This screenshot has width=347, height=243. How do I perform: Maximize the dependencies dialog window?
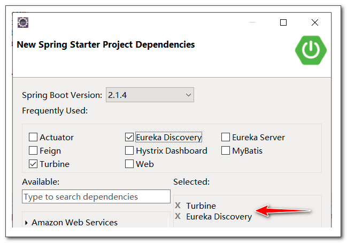(x=283, y=22)
